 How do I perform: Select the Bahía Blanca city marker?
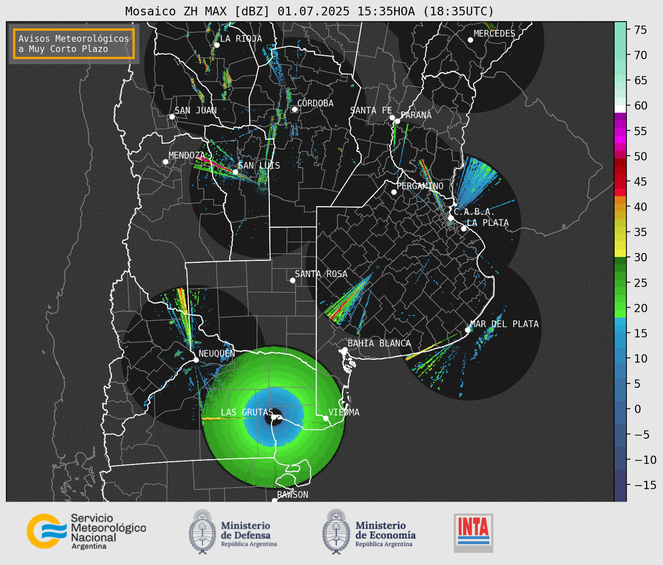click(x=345, y=350)
